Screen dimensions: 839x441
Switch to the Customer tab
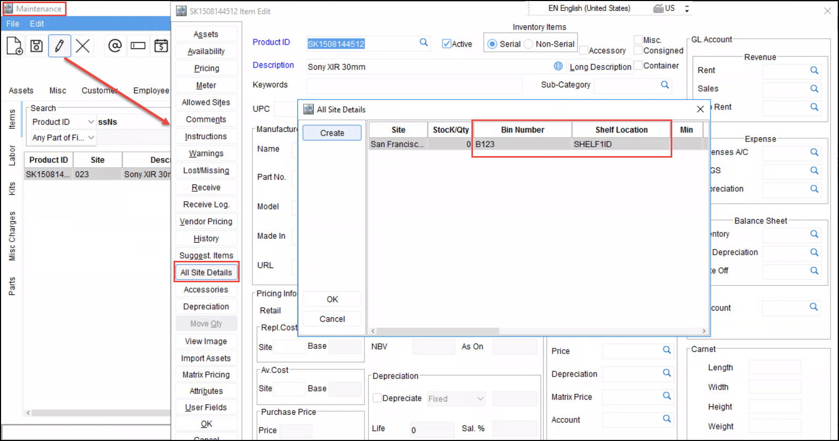pyautogui.click(x=99, y=91)
